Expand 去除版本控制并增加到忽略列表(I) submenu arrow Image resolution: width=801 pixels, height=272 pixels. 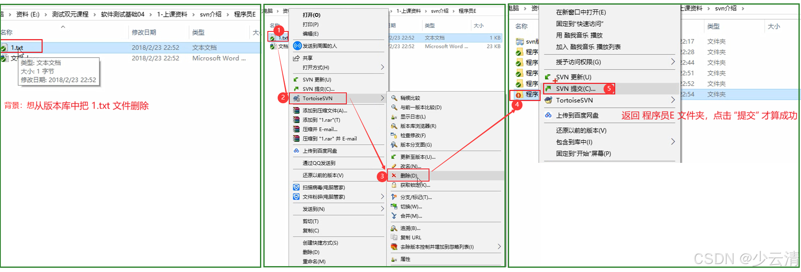click(499, 247)
